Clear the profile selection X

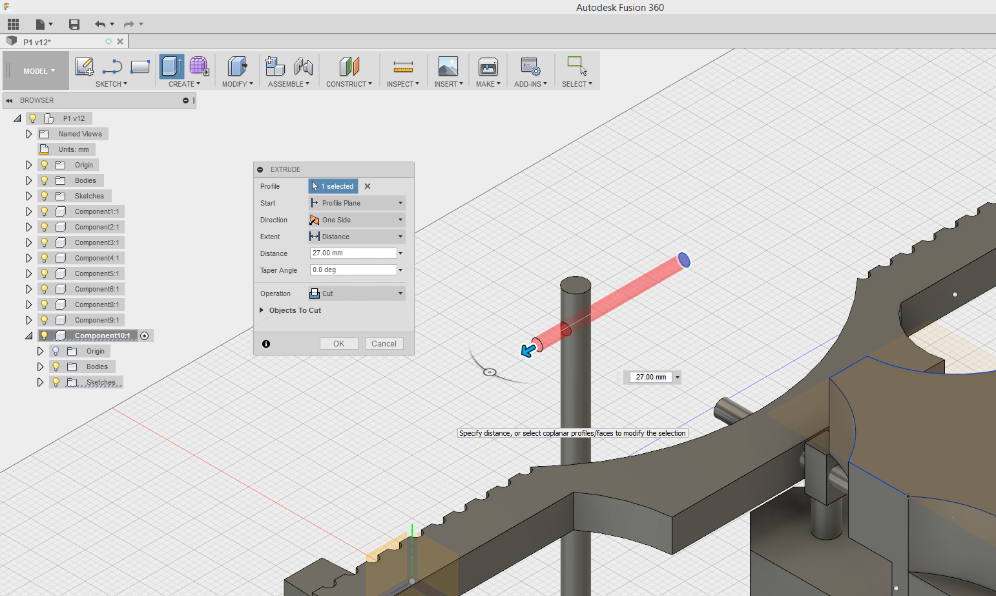[x=368, y=186]
